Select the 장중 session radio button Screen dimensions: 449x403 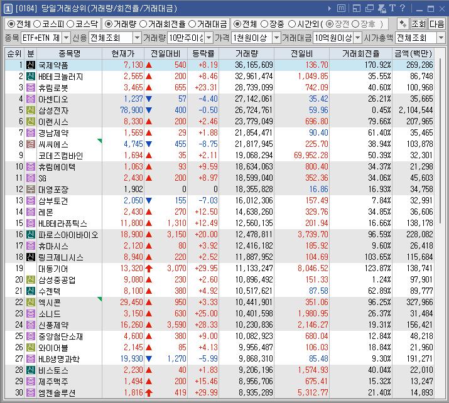(264, 24)
